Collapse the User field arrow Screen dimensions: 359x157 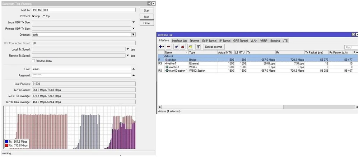(134, 69)
